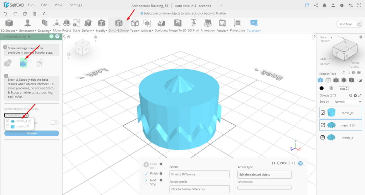The height and width of the screenshot is (195, 365).
Task: Click the share icon in header
Action: (315, 6)
